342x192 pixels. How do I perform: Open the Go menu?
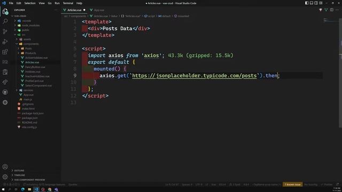coord(50,3)
